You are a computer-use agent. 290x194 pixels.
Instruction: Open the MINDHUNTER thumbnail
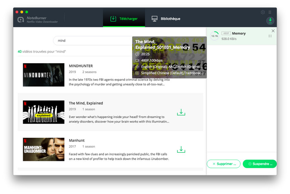43,75
